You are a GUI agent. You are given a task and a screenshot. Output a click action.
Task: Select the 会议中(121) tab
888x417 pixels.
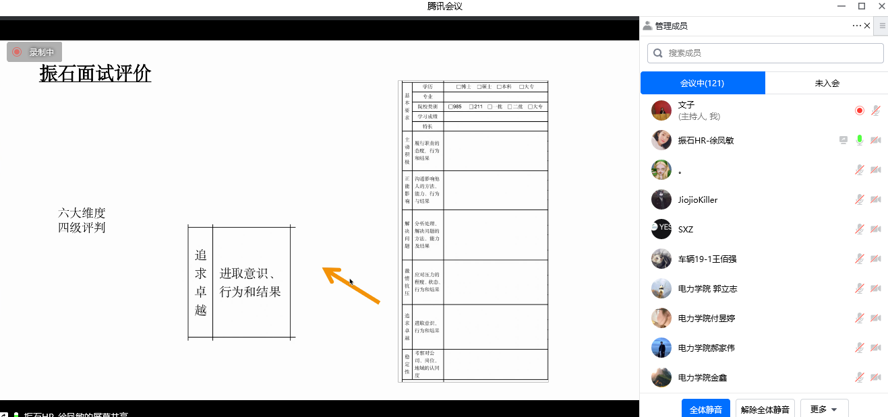(703, 83)
